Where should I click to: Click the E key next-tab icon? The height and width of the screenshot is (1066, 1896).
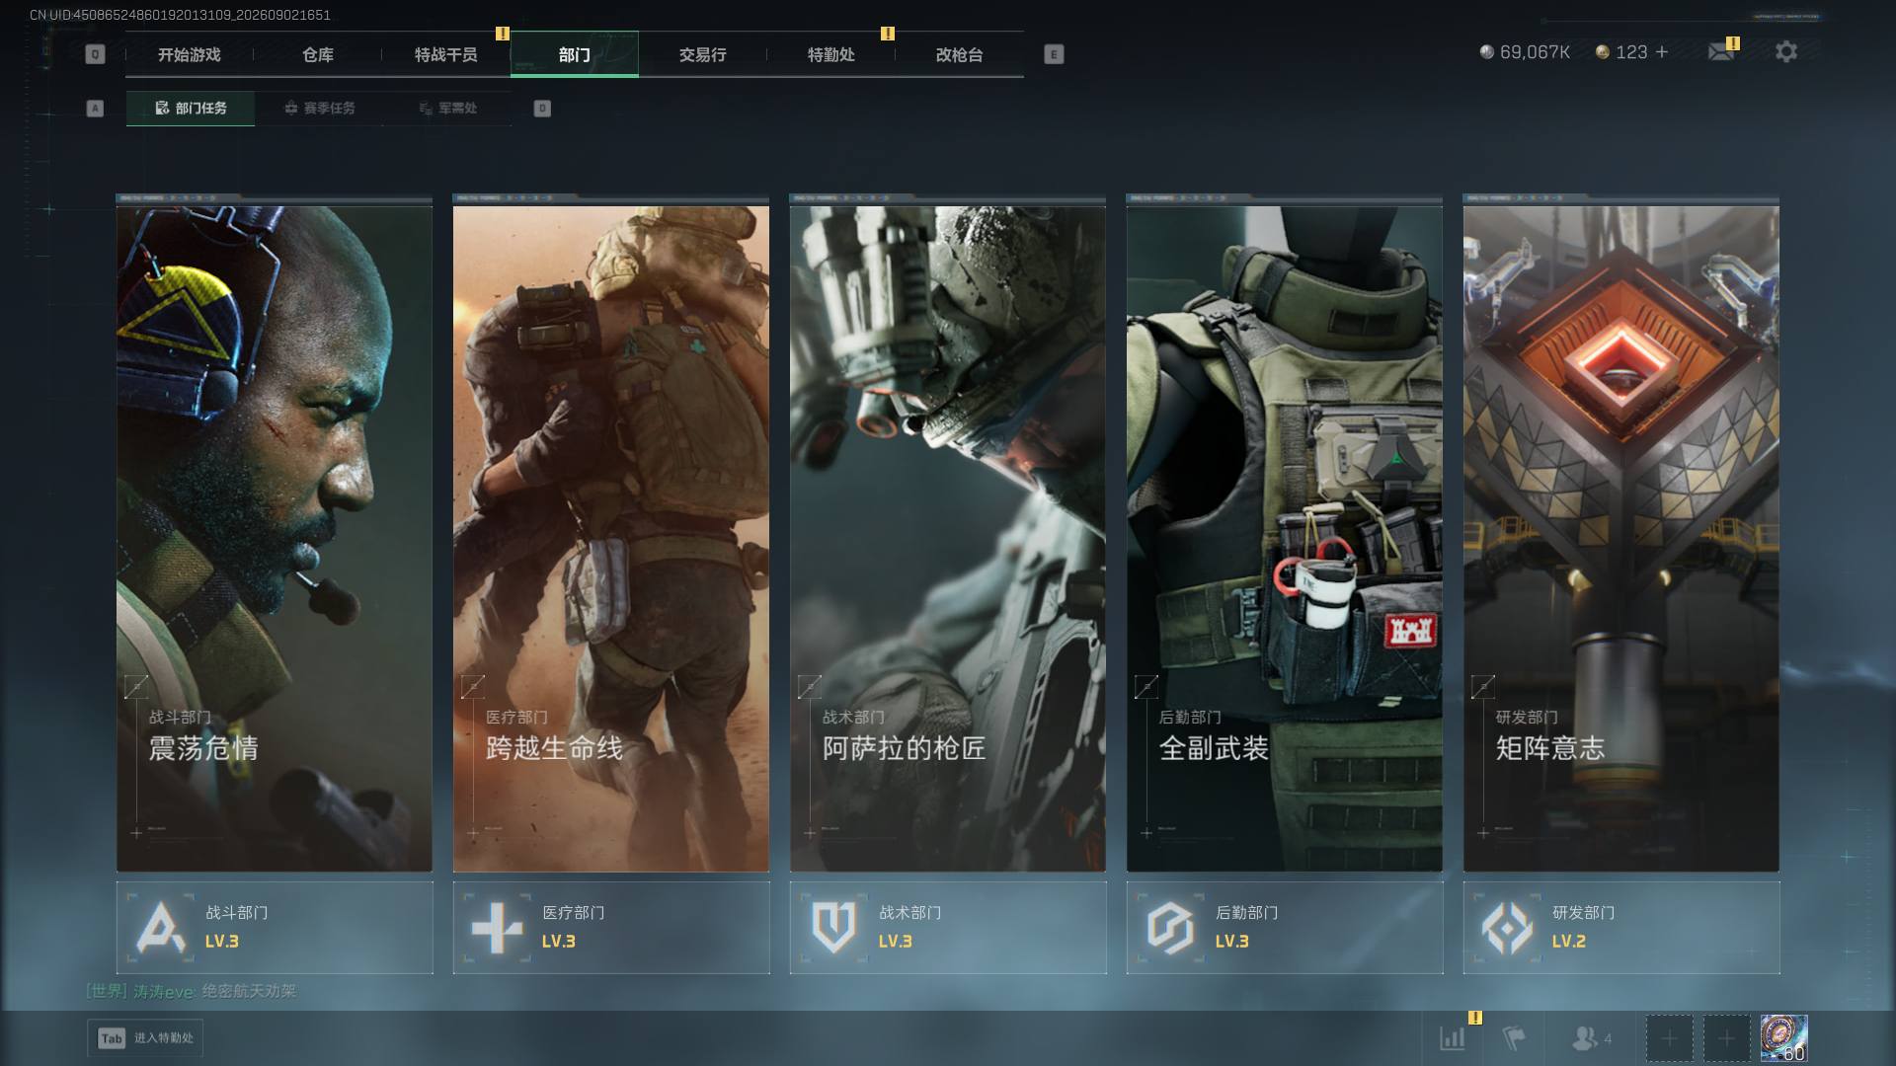[1054, 54]
